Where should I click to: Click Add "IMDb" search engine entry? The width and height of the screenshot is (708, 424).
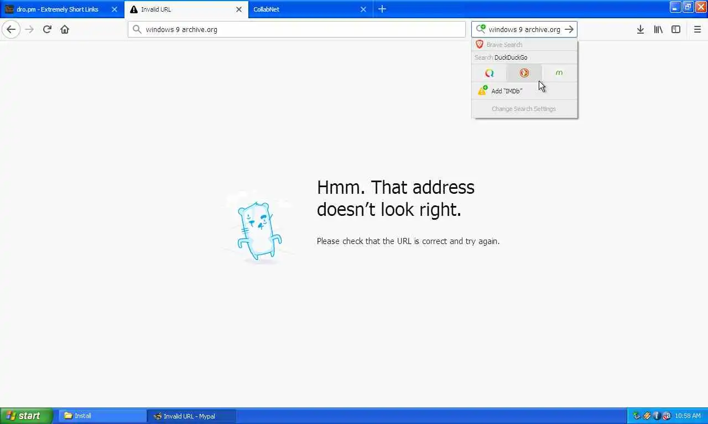[x=524, y=91]
